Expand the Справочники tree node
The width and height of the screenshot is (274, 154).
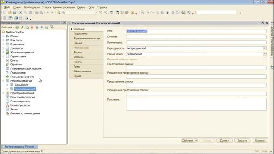tap(3, 44)
